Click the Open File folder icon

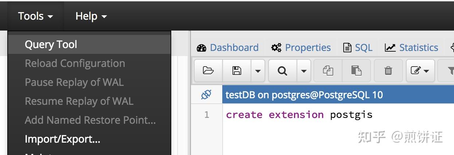click(208, 71)
